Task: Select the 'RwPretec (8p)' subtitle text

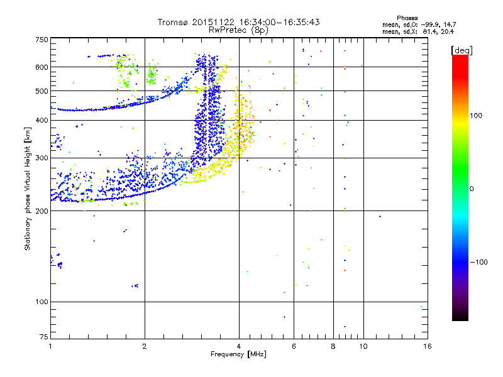Action: pos(238,30)
